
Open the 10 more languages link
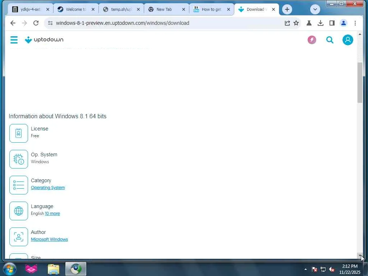(52, 213)
